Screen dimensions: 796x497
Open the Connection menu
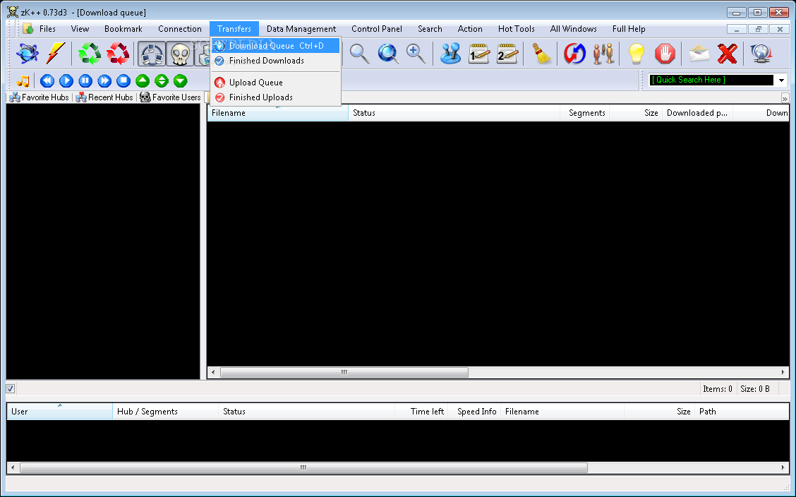tap(180, 29)
